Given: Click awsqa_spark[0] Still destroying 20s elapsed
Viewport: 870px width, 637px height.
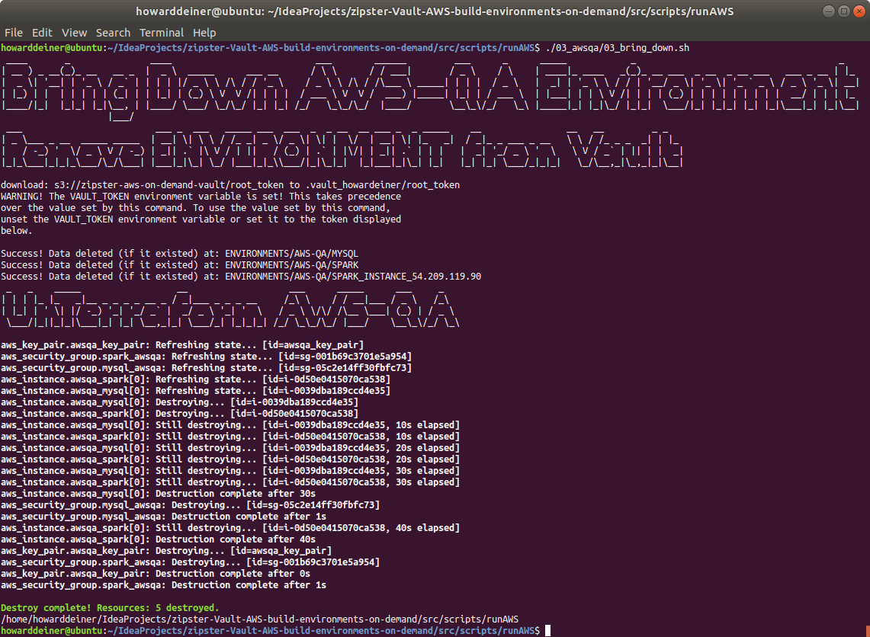Looking at the screenshot, I should (230, 459).
